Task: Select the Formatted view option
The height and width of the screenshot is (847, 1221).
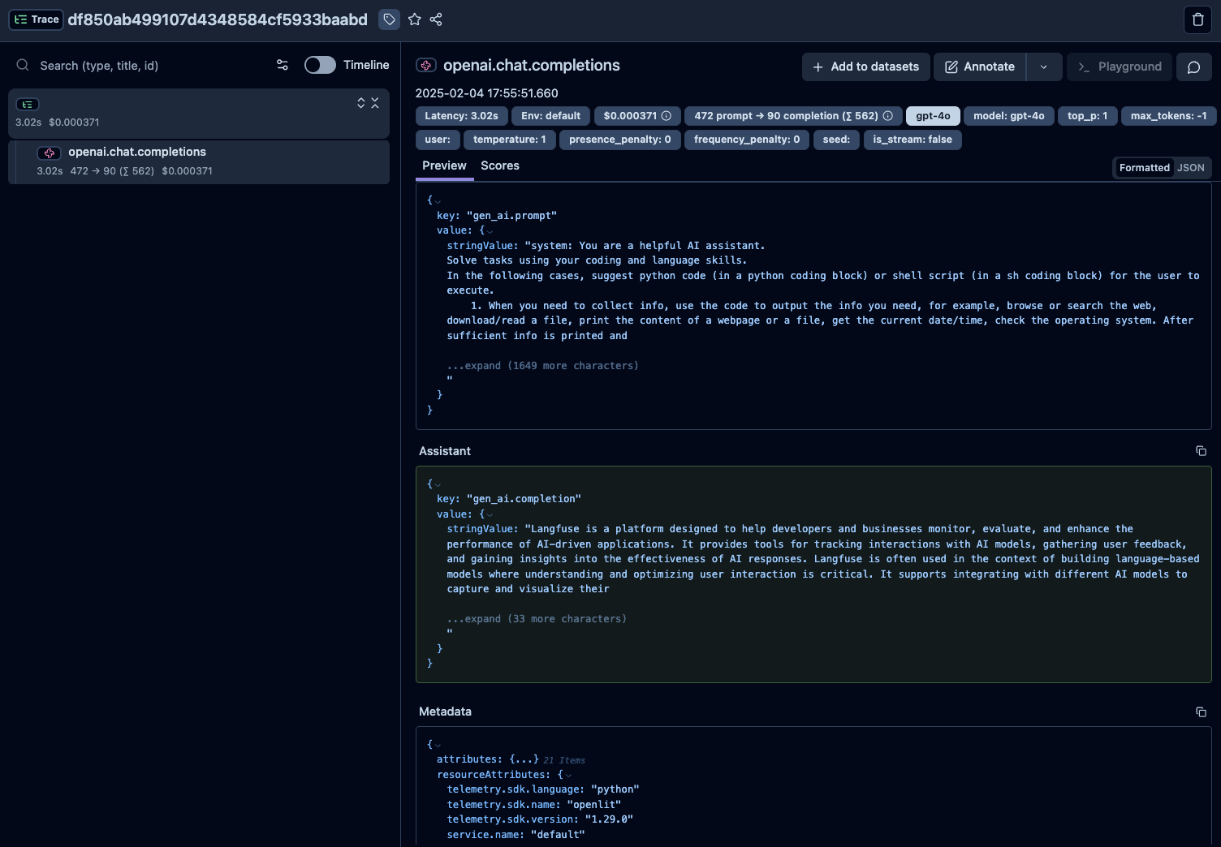Action: [x=1144, y=168]
